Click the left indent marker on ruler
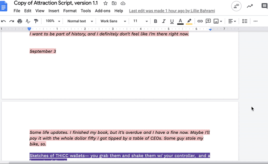 pos(29,29)
